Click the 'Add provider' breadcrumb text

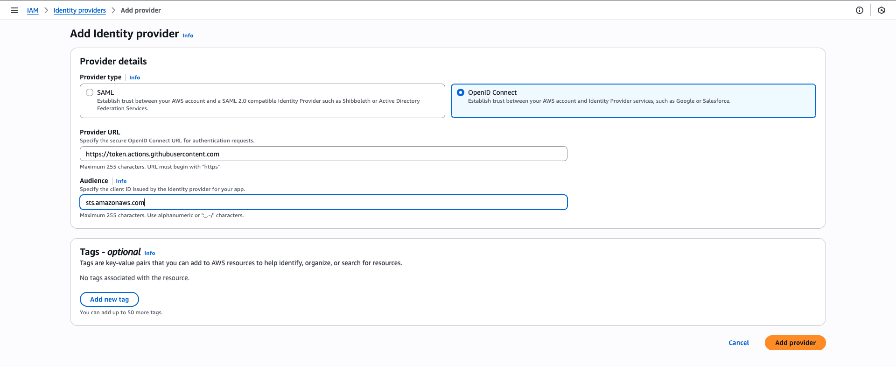pyautogui.click(x=140, y=10)
